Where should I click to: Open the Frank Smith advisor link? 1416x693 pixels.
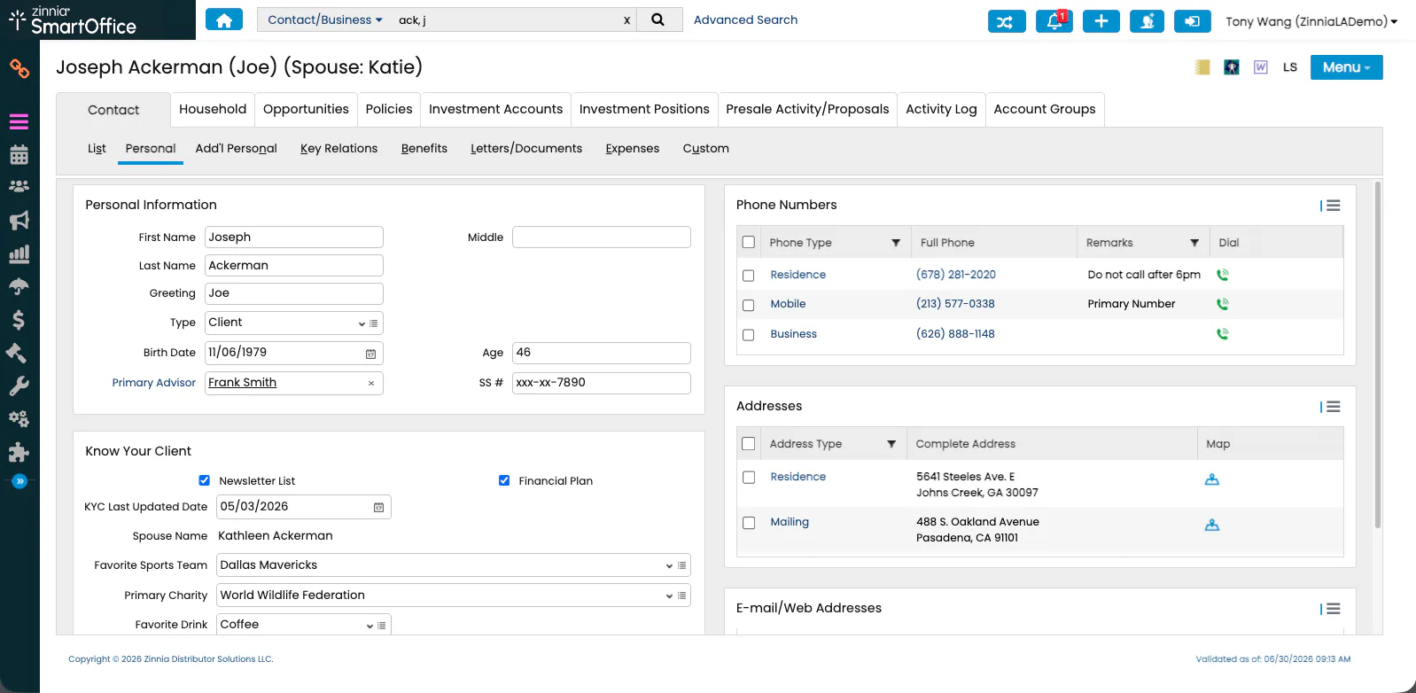(x=242, y=383)
